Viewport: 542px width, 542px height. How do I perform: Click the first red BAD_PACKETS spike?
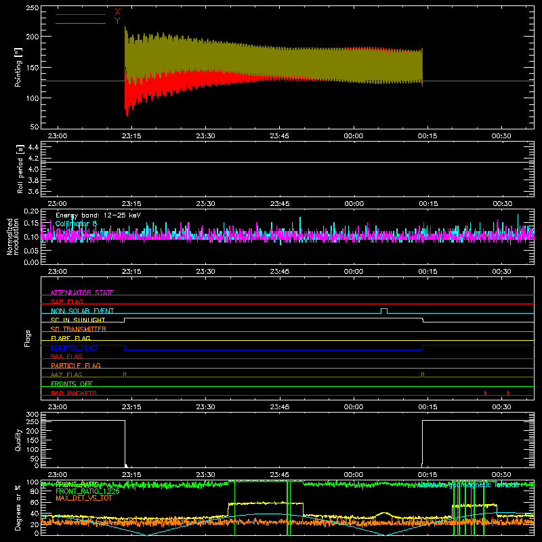coord(485,393)
